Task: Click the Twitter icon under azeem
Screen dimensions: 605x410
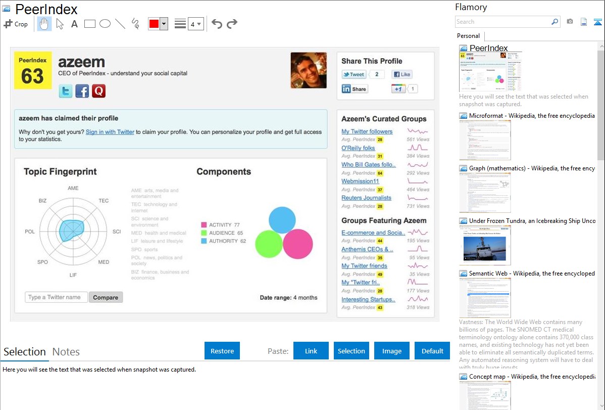Action: pyautogui.click(x=66, y=91)
